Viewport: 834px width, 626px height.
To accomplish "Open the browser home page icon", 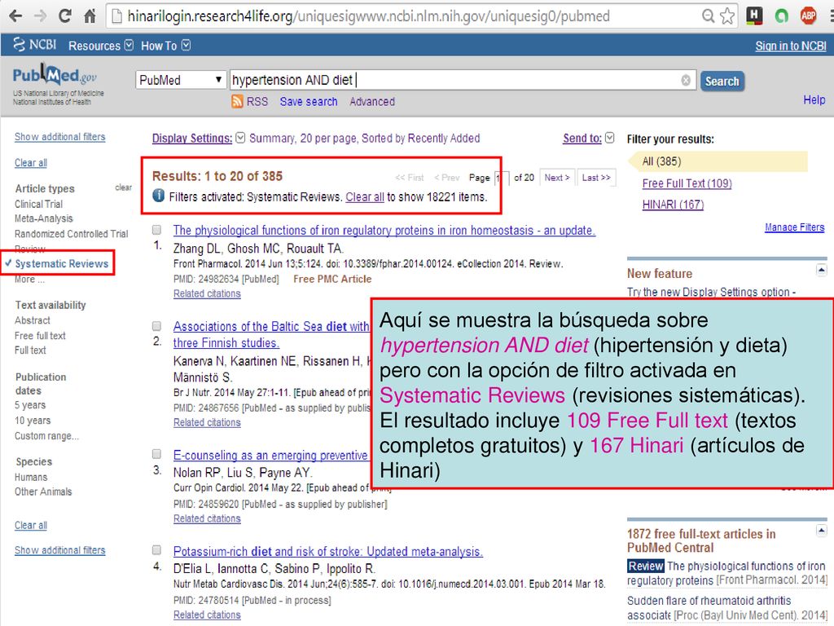I will coord(90,16).
